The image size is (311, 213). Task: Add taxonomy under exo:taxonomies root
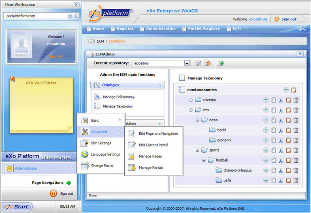pos(286,90)
